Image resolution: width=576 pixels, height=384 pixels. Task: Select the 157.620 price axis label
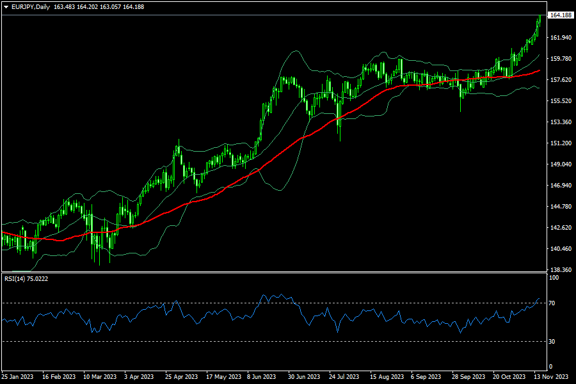[x=561, y=80]
